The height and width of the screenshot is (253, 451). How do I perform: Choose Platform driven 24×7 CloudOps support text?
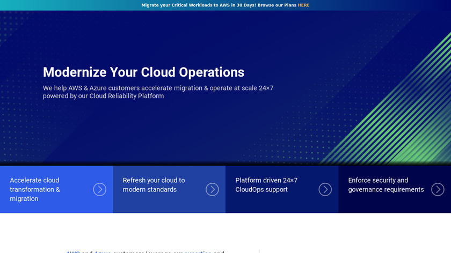[266, 185]
